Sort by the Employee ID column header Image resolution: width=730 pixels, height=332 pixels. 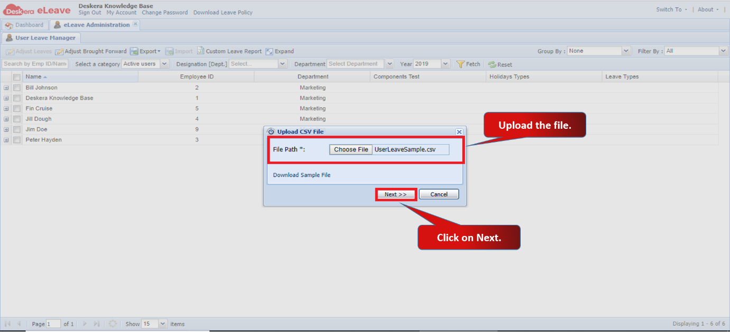coord(197,77)
